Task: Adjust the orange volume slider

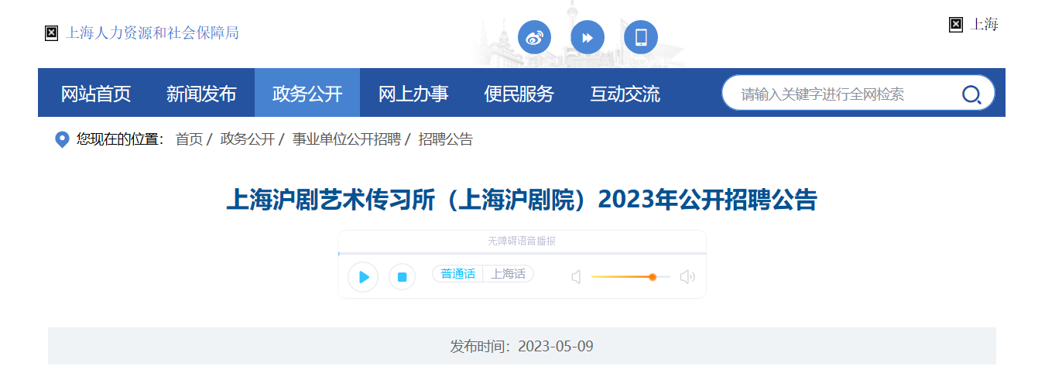Action: tap(652, 277)
